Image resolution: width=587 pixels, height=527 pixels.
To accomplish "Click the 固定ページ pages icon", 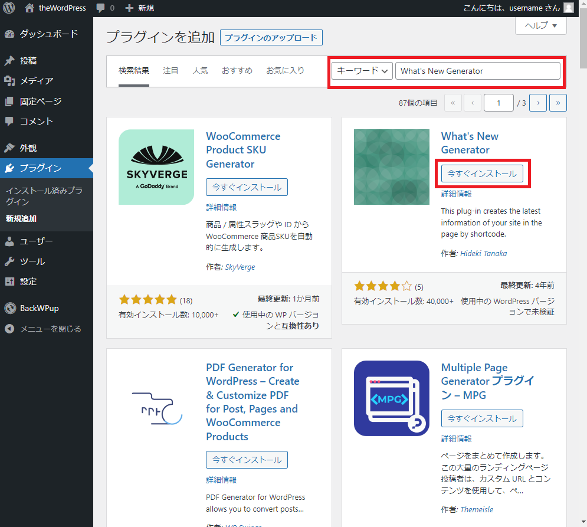I will point(9,101).
